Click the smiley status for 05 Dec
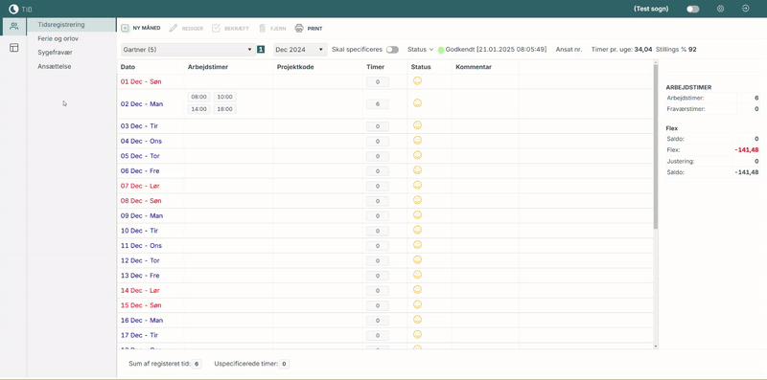767x380 pixels. click(x=417, y=155)
